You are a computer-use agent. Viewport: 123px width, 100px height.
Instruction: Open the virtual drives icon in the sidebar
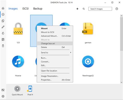coord(3,21)
